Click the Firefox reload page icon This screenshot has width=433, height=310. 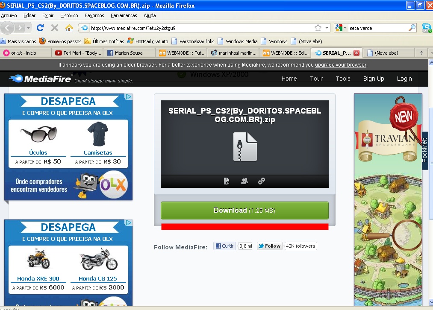pos(40,28)
